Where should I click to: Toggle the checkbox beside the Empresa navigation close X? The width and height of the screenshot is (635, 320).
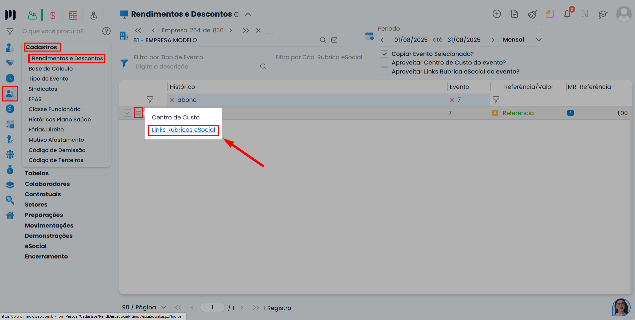point(270,31)
